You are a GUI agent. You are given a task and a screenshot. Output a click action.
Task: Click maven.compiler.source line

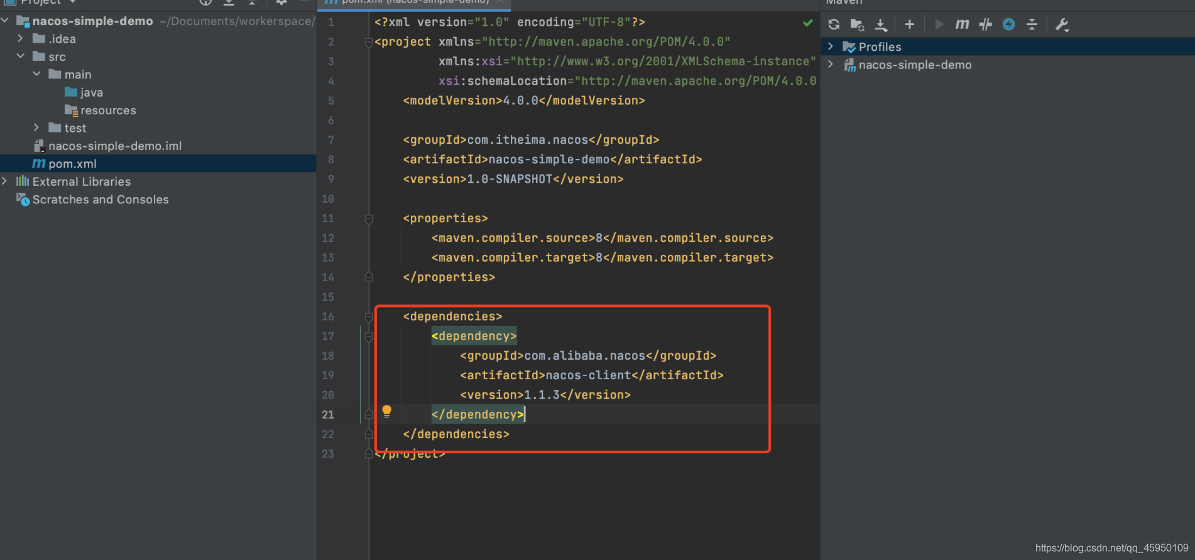pyautogui.click(x=603, y=239)
